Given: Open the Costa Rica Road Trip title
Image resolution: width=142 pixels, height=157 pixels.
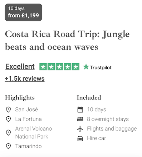Looking at the screenshot, I should click(x=67, y=40).
